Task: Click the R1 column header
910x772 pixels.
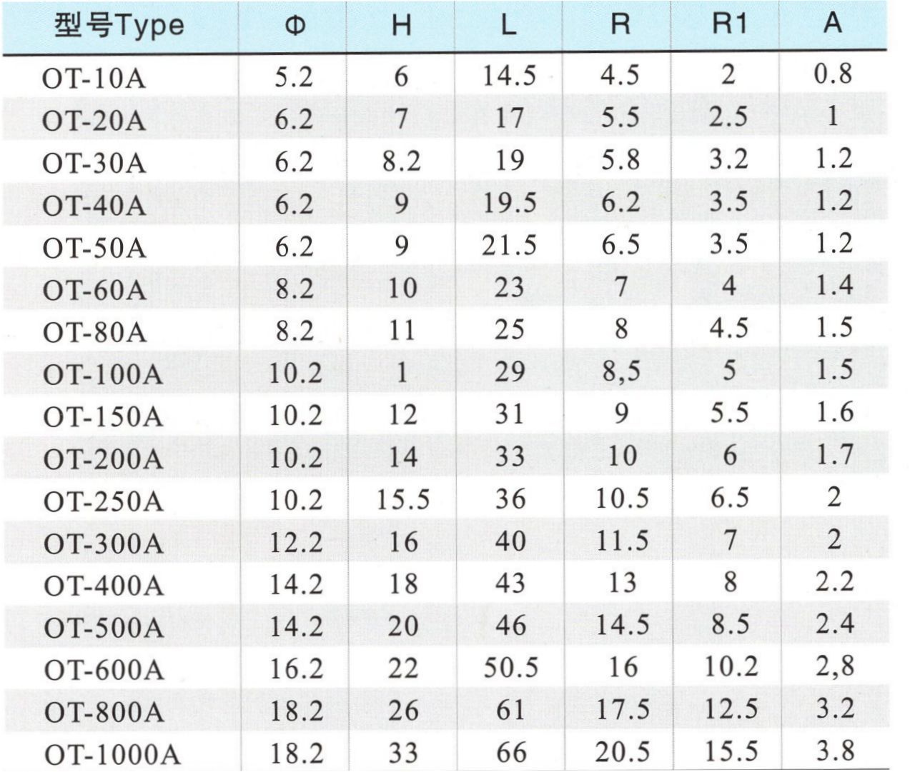Action: [728, 24]
